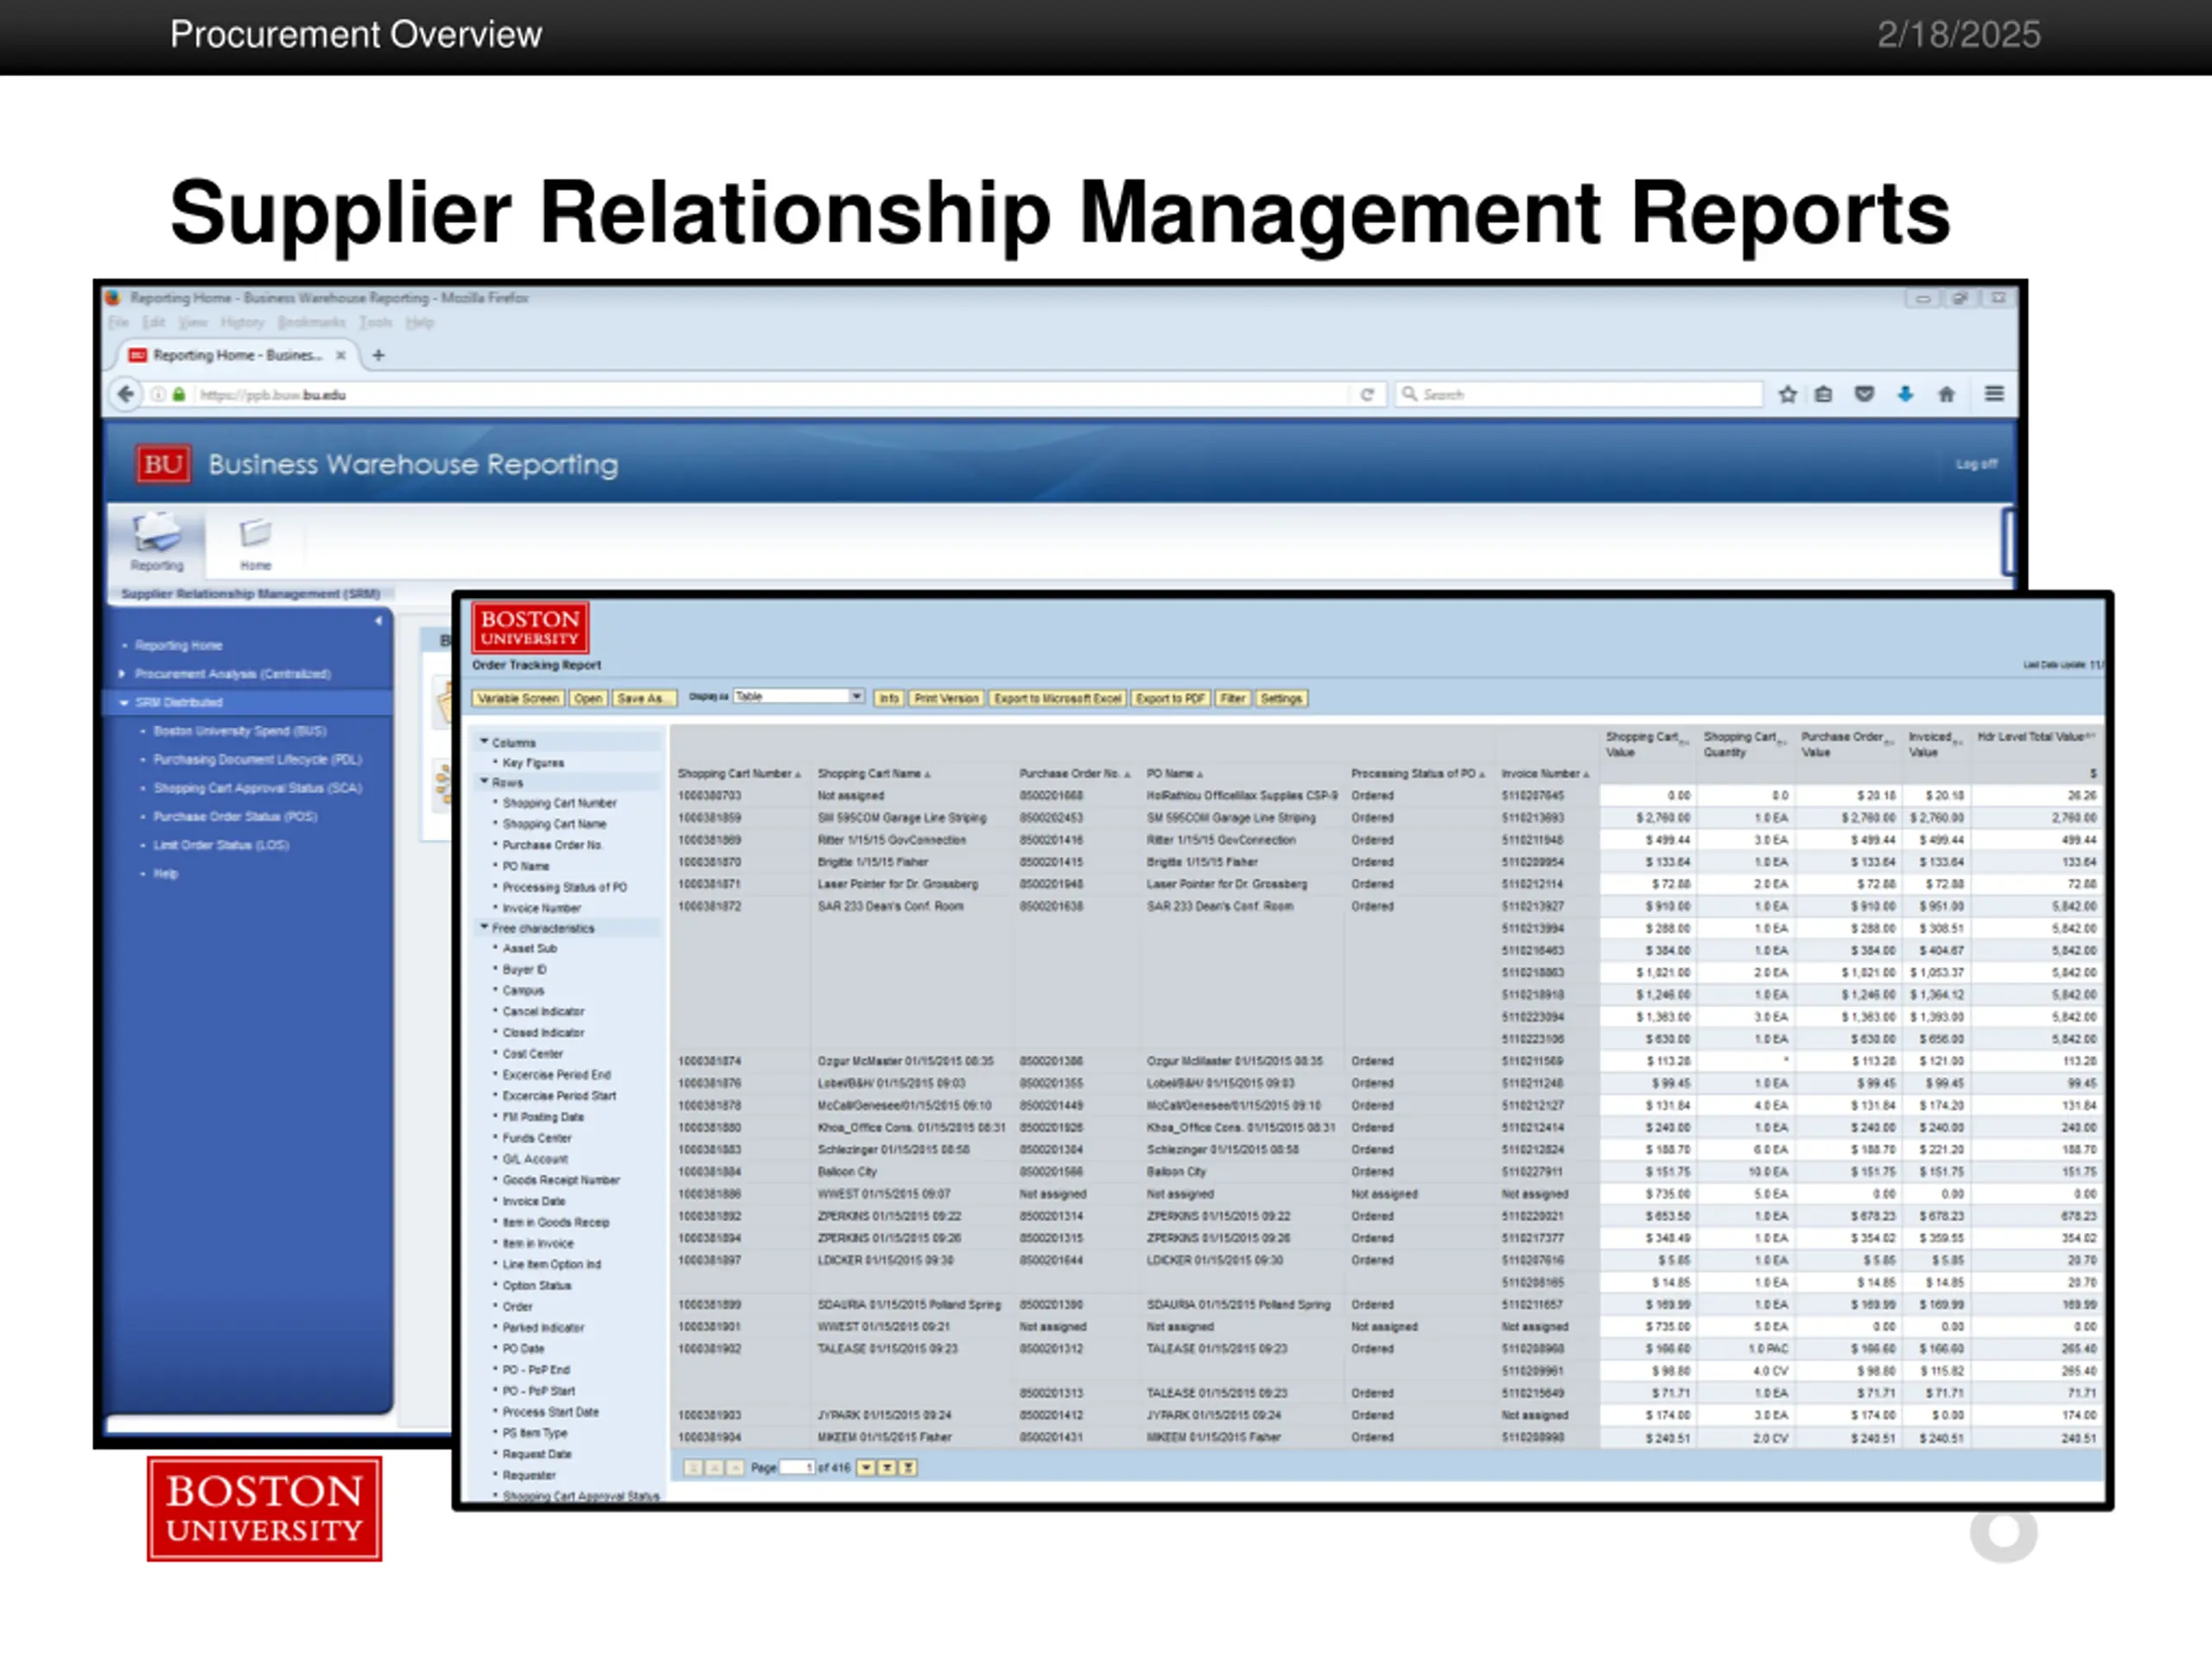Open the Display as Table dropdown
The width and height of the screenshot is (2212, 1659).
tap(857, 696)
